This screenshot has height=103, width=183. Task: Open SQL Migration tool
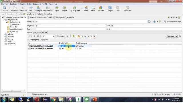(x=75, y=9)
